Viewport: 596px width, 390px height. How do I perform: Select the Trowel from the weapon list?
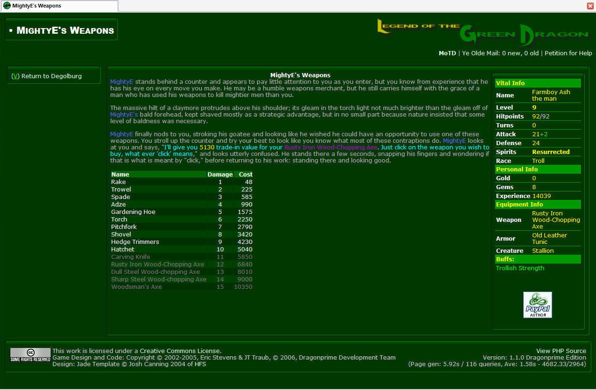pyautogui.click(x=121, y=190)
